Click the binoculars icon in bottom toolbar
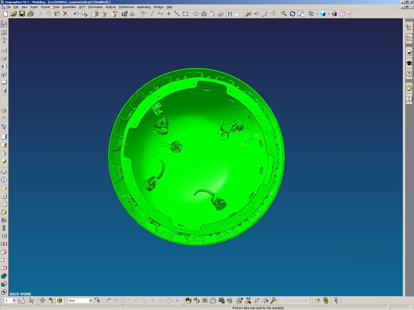Screen dimensions: 414x310 point(188,301)
